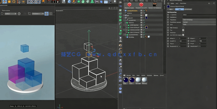Screen dimensions: 217x109
Task: Select the top orange-highlighted object in object list
Action: pos(132,11)
